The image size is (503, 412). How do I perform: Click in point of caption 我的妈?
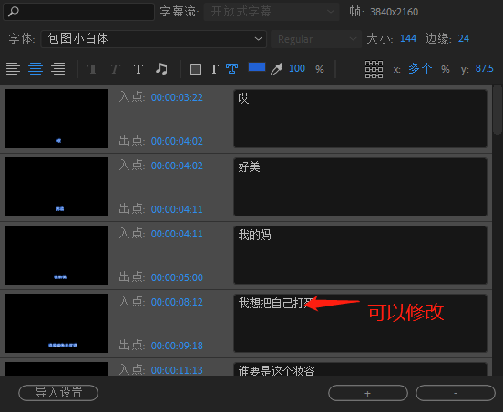click(x=177, y=234)
